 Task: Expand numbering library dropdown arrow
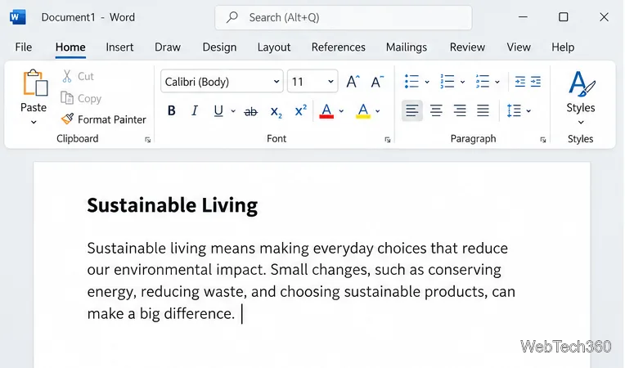click(462, 82)
